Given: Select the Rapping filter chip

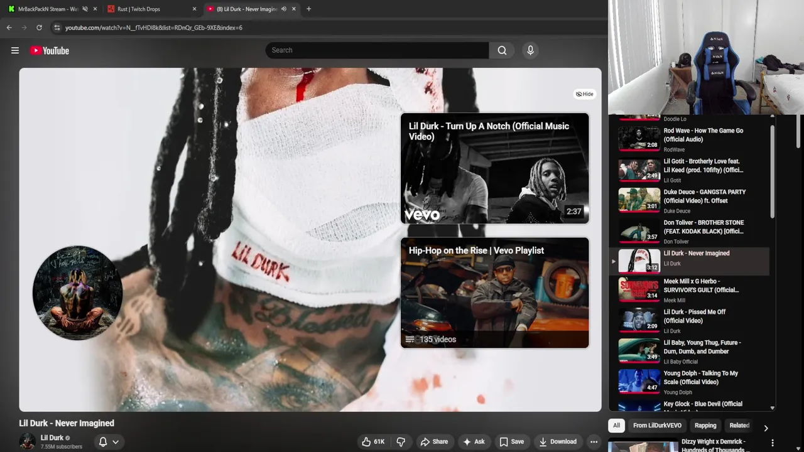Looking at the screenshot, I should pyautogui.click(x=705, y=426).
